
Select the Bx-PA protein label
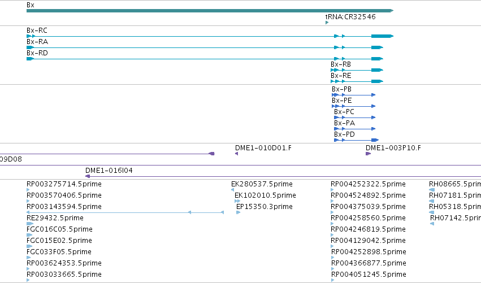click(344, 123)
